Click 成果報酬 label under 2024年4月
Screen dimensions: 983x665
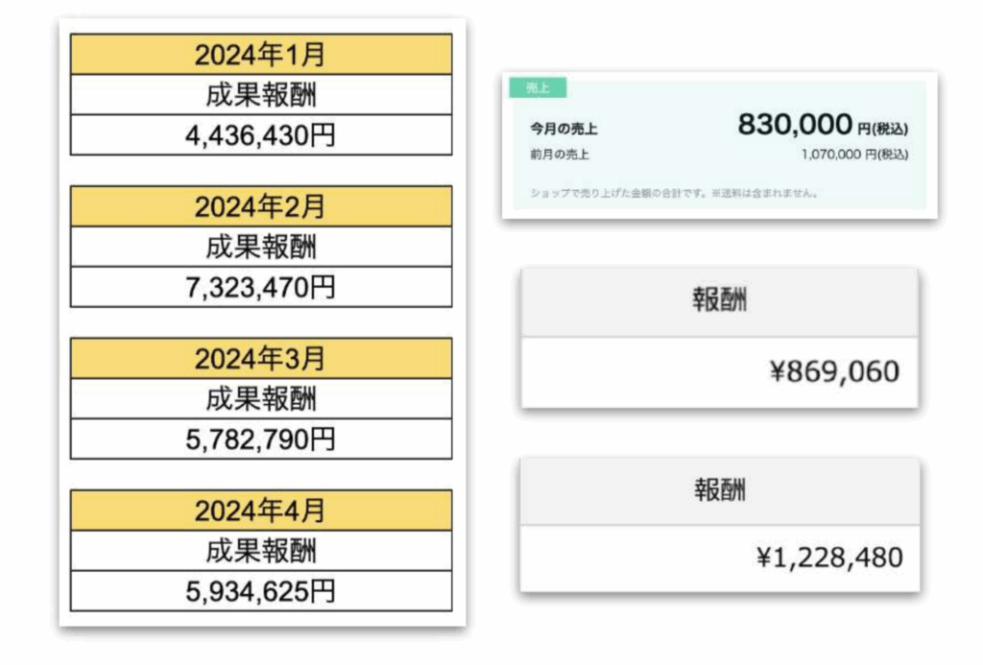coord(260,551)
